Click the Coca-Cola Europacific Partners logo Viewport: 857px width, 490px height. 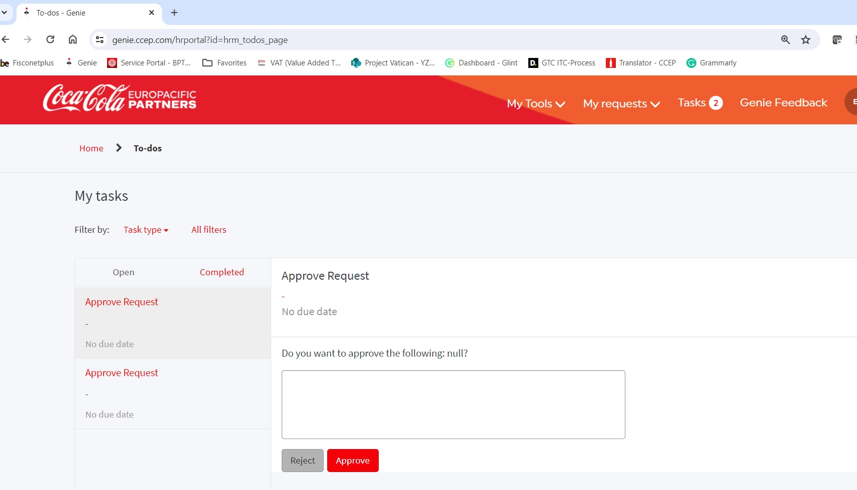120,98
